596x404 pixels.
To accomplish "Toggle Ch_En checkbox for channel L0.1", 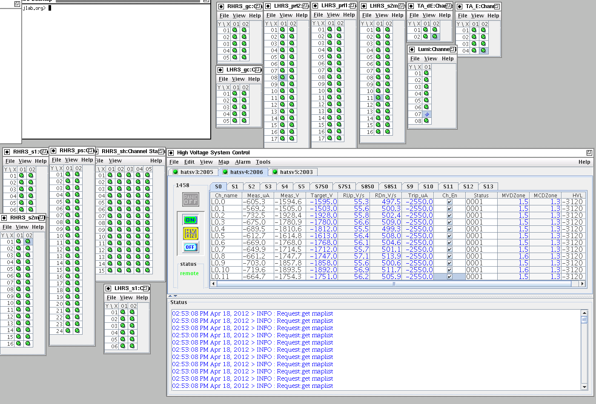I will [450, 209].
